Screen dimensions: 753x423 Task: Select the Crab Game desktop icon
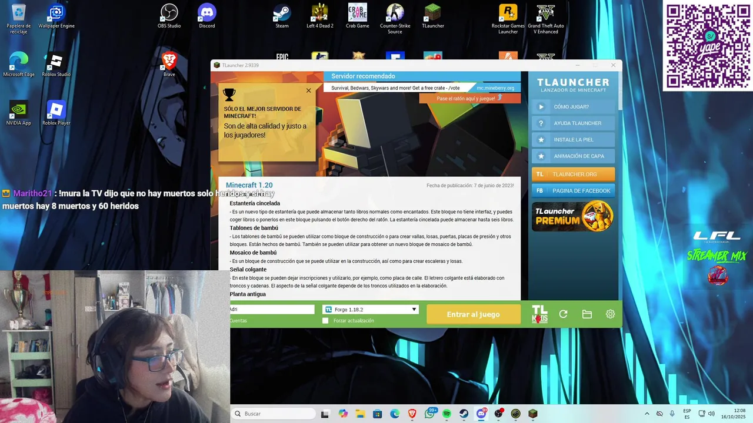(x=357, y=16)
